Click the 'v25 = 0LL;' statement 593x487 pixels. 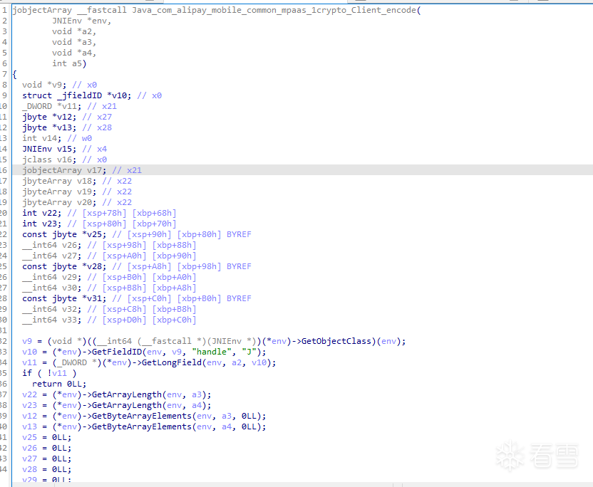pos(46,437)
